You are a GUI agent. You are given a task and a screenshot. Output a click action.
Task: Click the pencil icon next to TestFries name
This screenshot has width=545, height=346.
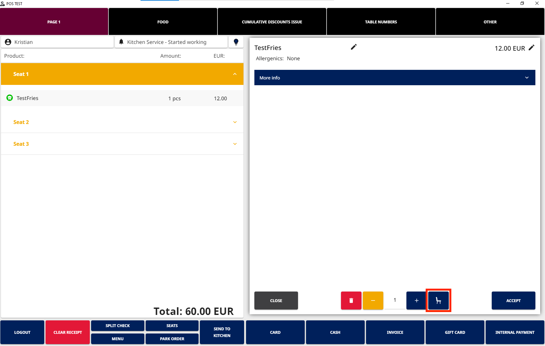point(353,47)
